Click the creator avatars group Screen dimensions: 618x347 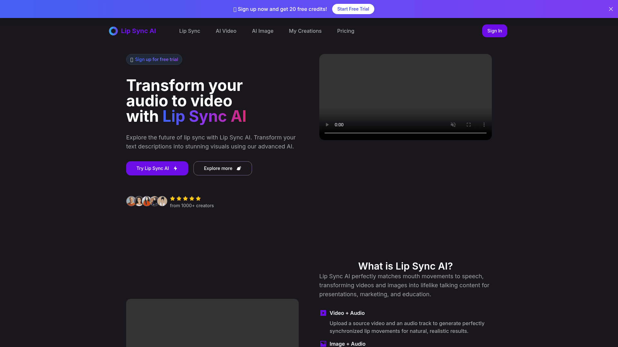coord(147,201)
